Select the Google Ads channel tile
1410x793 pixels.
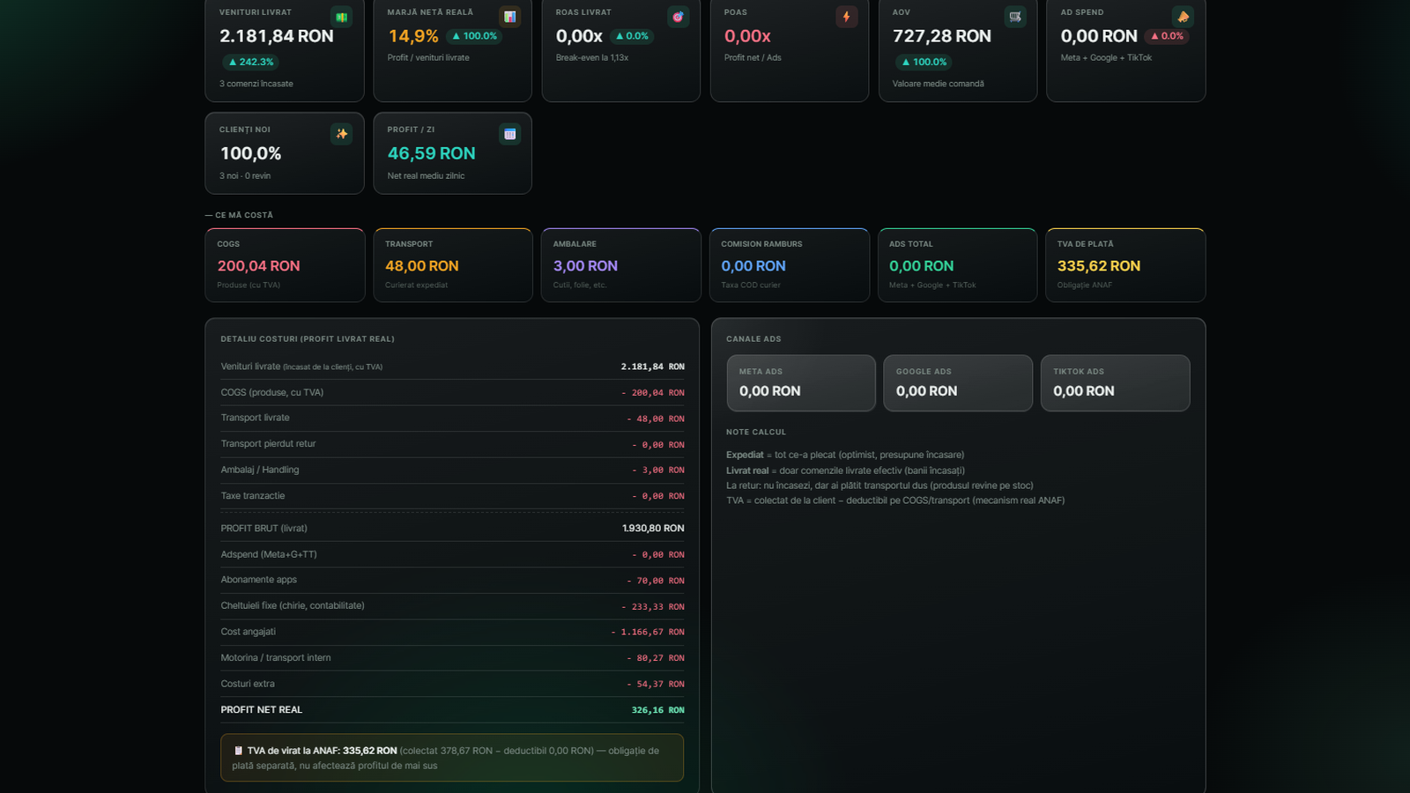click(x=958, y=383)
